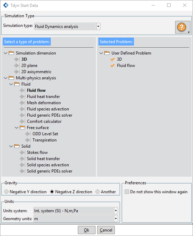Click the arrow icon beside 2D plane
The width and height of the screenshot is (193, 236).
coord(17,66)
